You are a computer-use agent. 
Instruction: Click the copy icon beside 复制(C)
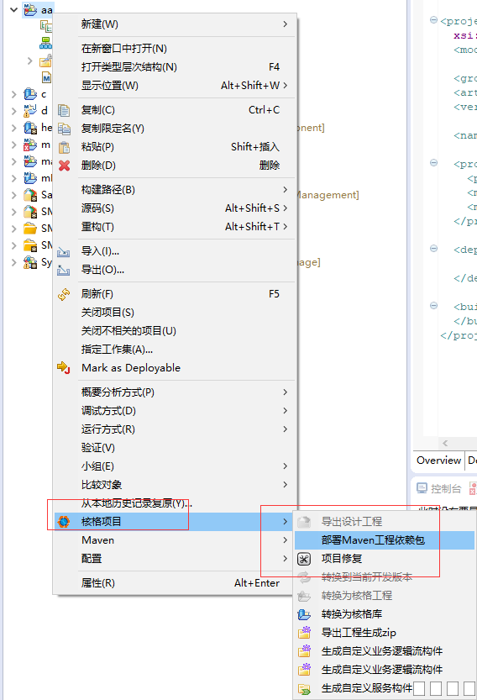point(65,110)
